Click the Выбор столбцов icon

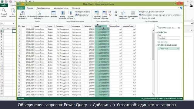pyautogui.click(x=63, y=13)
